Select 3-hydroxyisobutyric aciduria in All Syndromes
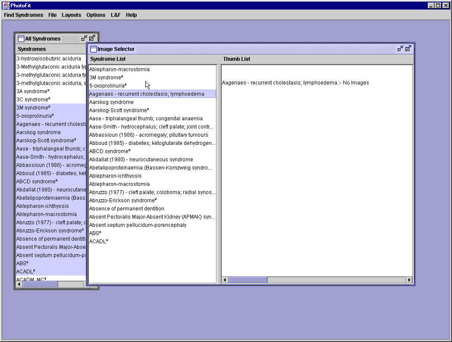Screen dimensions: 452x342 pos(48,59)
